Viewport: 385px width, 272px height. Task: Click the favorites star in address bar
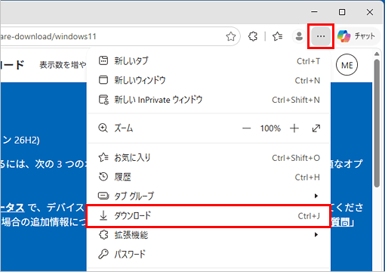click(x=231, y=36)
